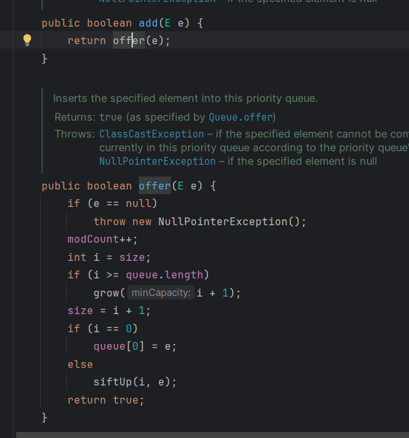
Task: Click the offer call inside add method
Action: [x=128, y=40]
